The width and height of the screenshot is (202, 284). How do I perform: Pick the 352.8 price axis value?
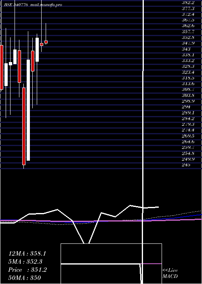coord(188,37)
